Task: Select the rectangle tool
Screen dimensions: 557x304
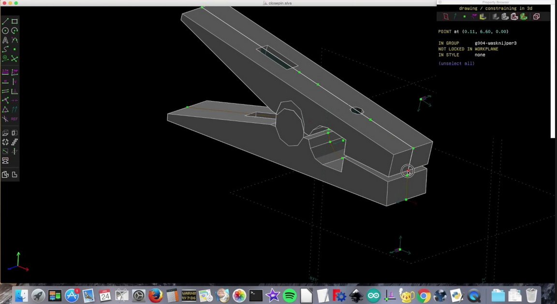Action: tap(15, 21)
